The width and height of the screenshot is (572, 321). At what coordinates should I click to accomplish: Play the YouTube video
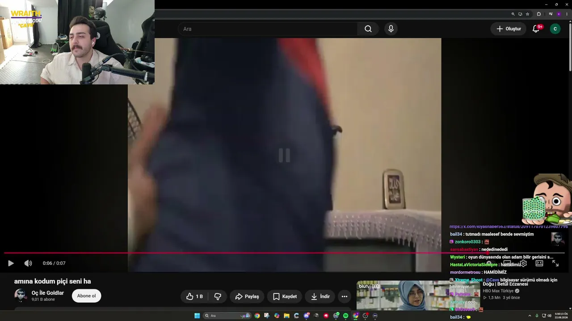[x=11, y=263]
